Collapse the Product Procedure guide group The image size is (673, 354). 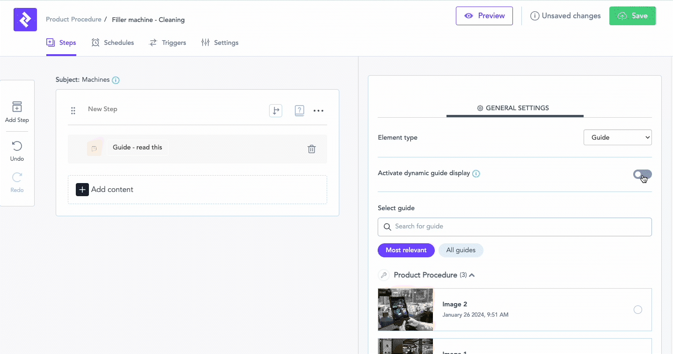[472, 275]
